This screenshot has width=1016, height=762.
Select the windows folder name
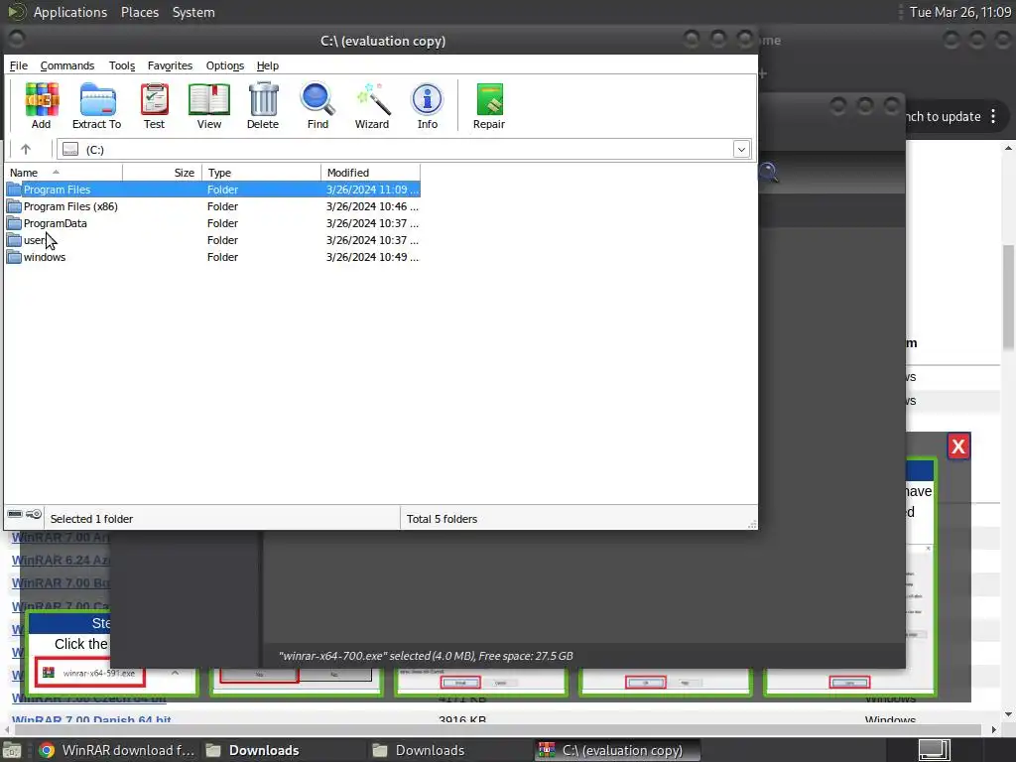point(44,257)
